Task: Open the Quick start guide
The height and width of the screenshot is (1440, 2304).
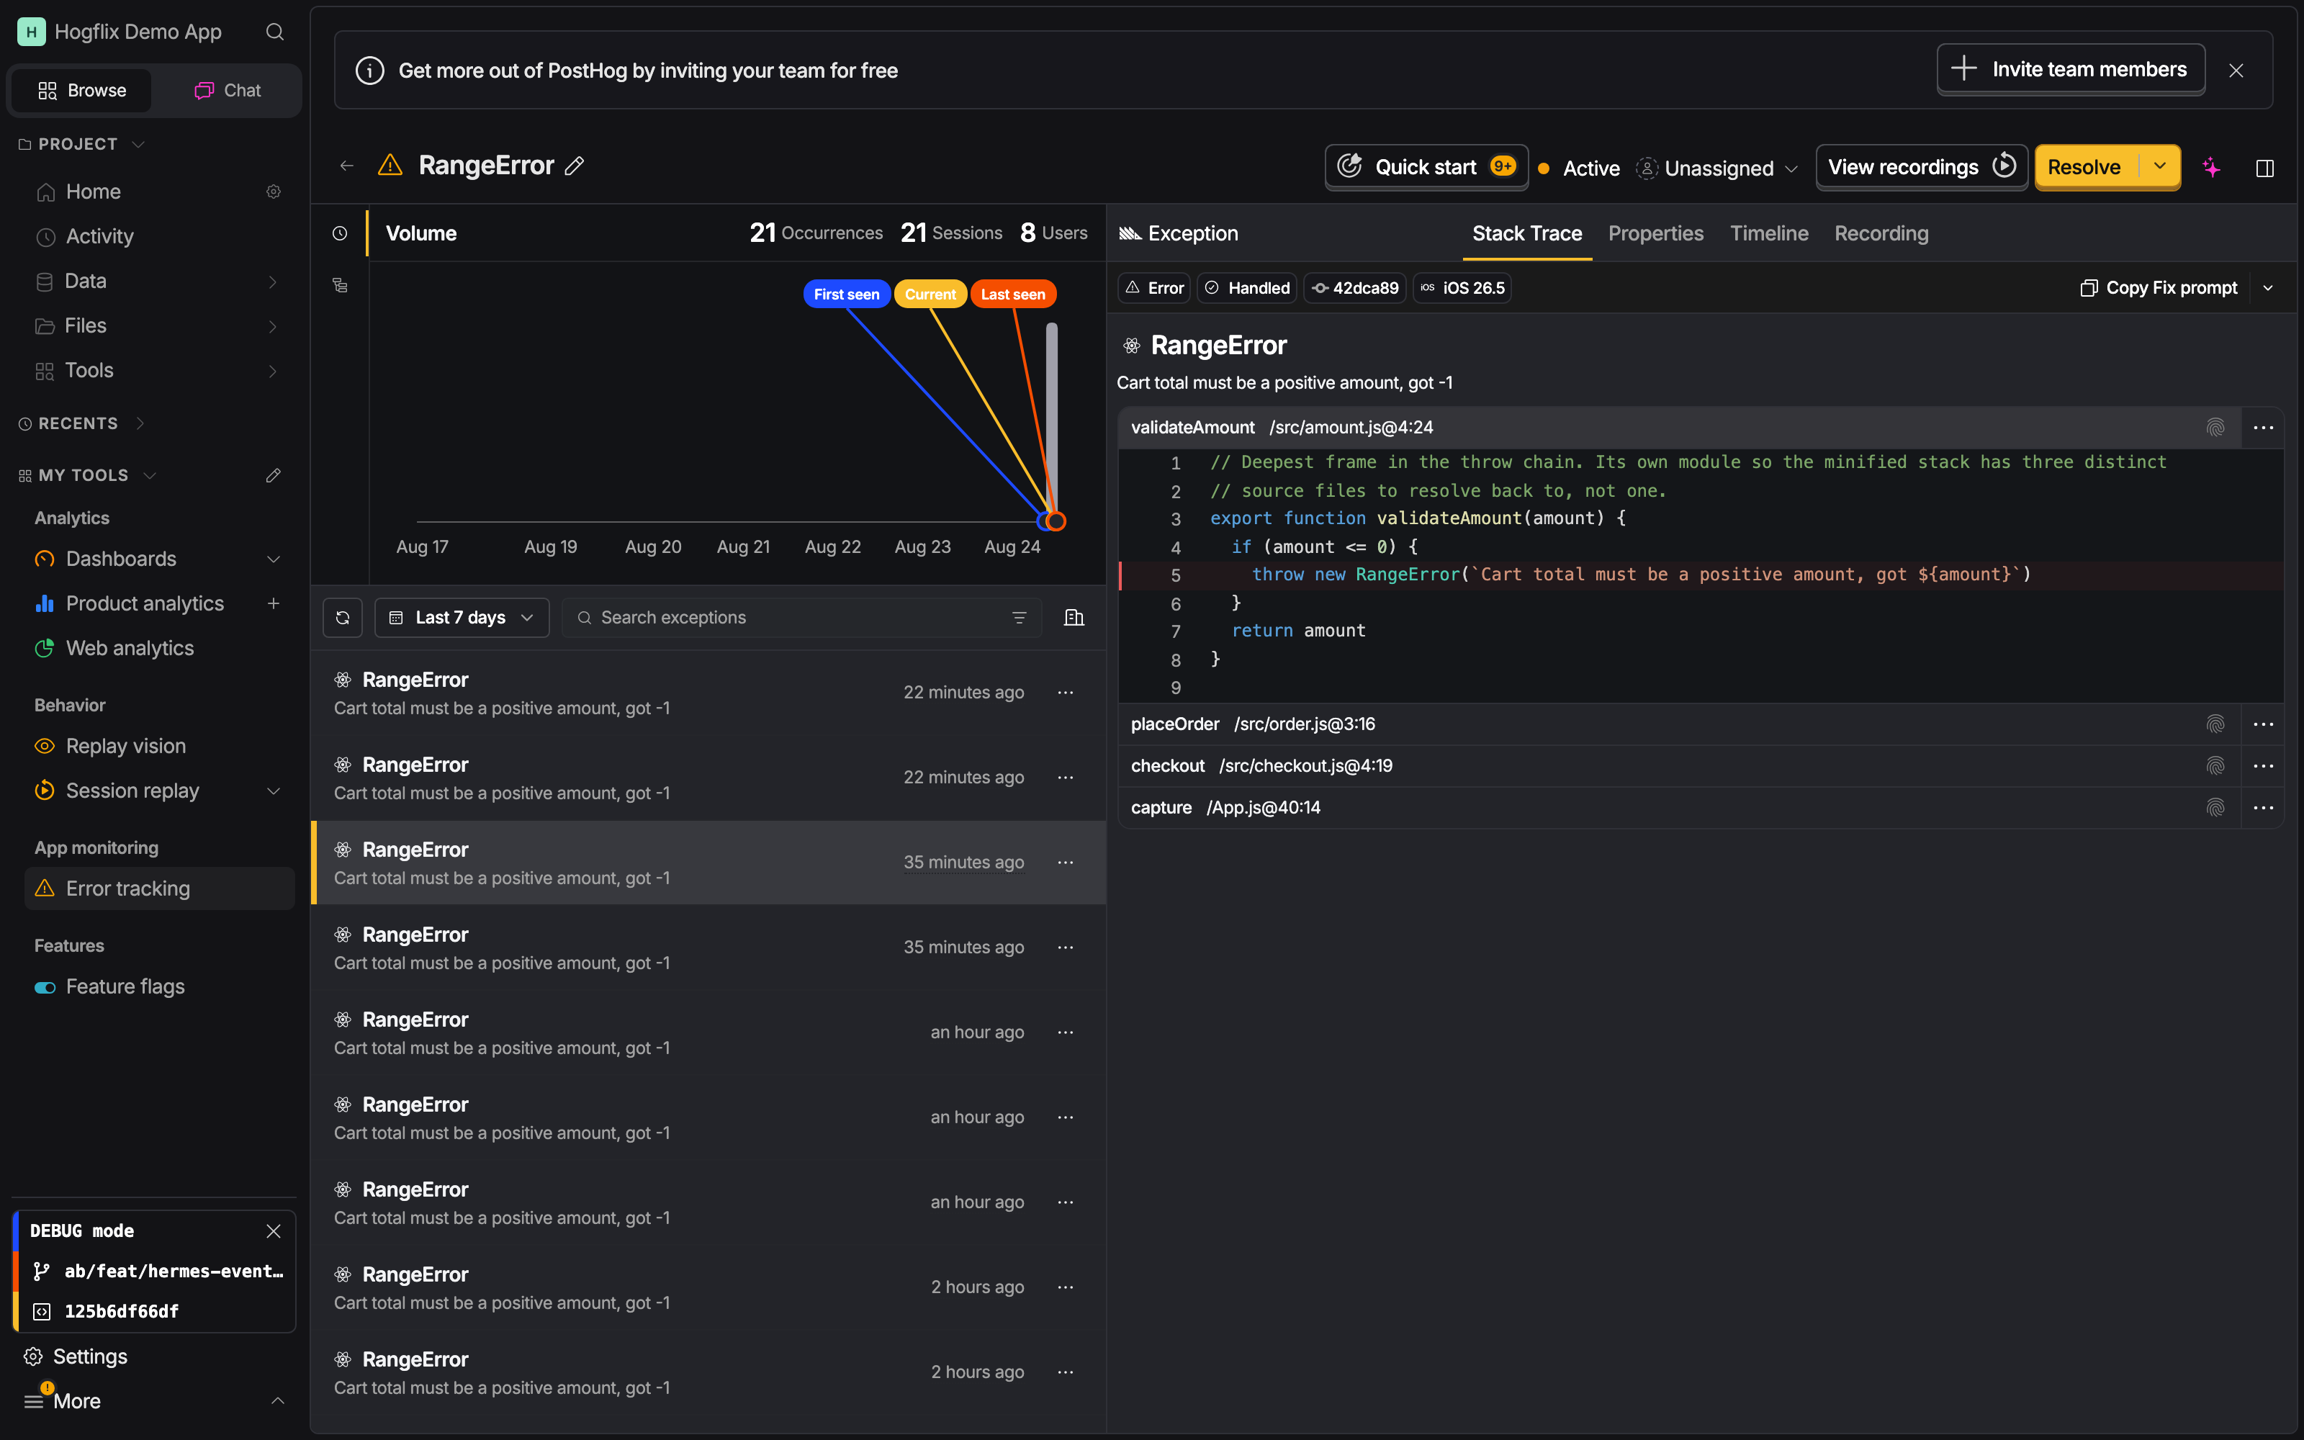Action: tap(1426, 166)
